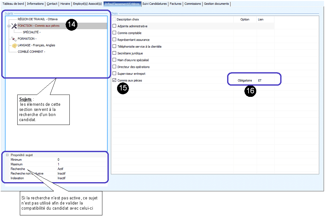Image resolution: width=325 pixels, height=216 pixels.
Task: Click the Description choix column header
Action: coord(128,19)
